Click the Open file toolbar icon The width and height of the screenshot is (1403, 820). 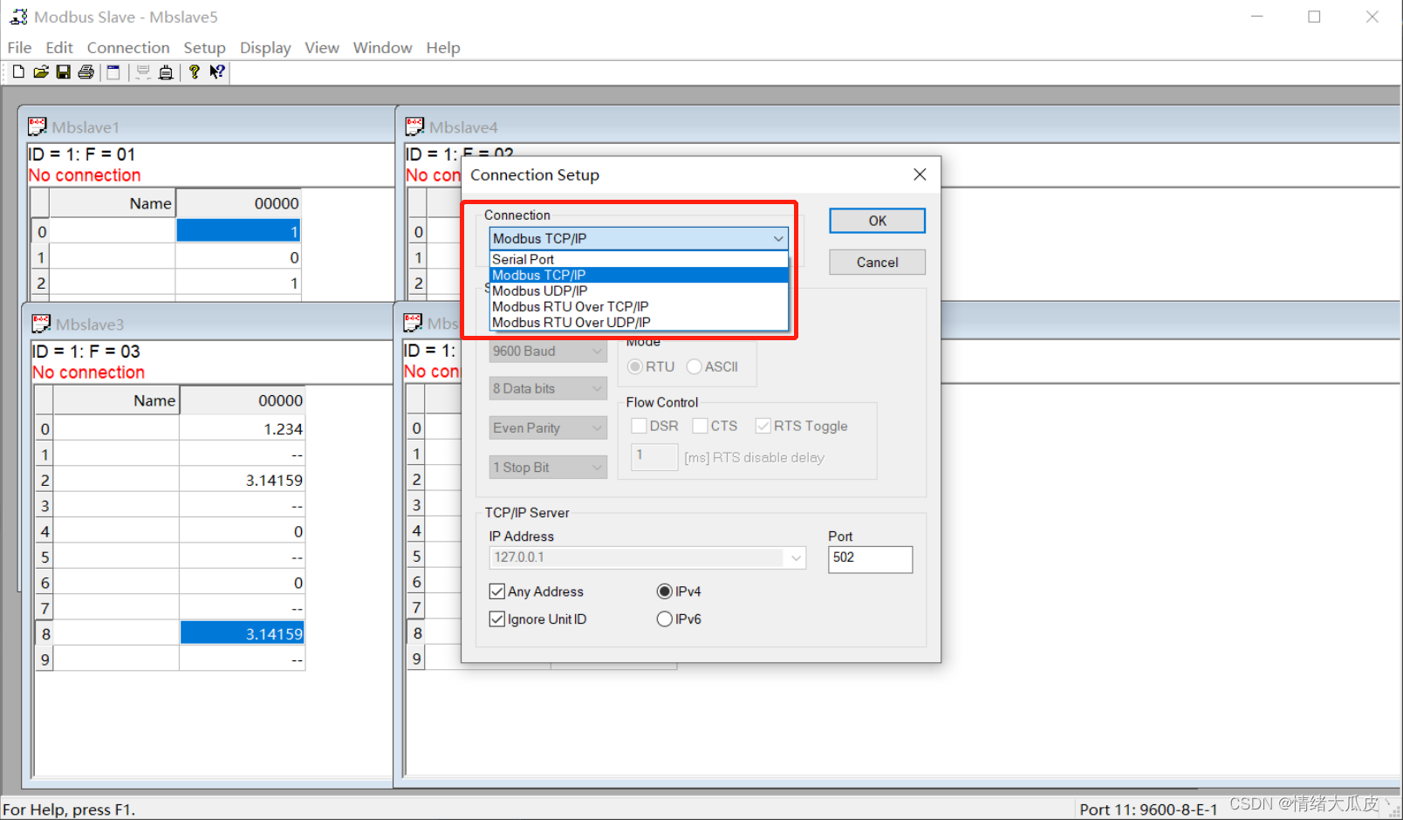41,72
